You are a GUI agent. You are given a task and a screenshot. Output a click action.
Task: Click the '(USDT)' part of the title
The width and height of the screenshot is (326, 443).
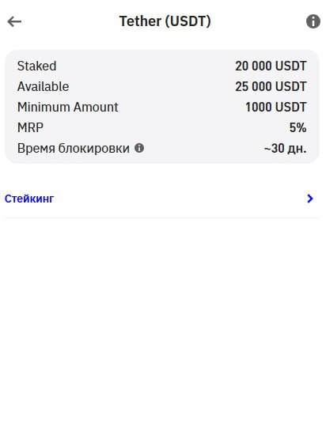click(188, 21)
